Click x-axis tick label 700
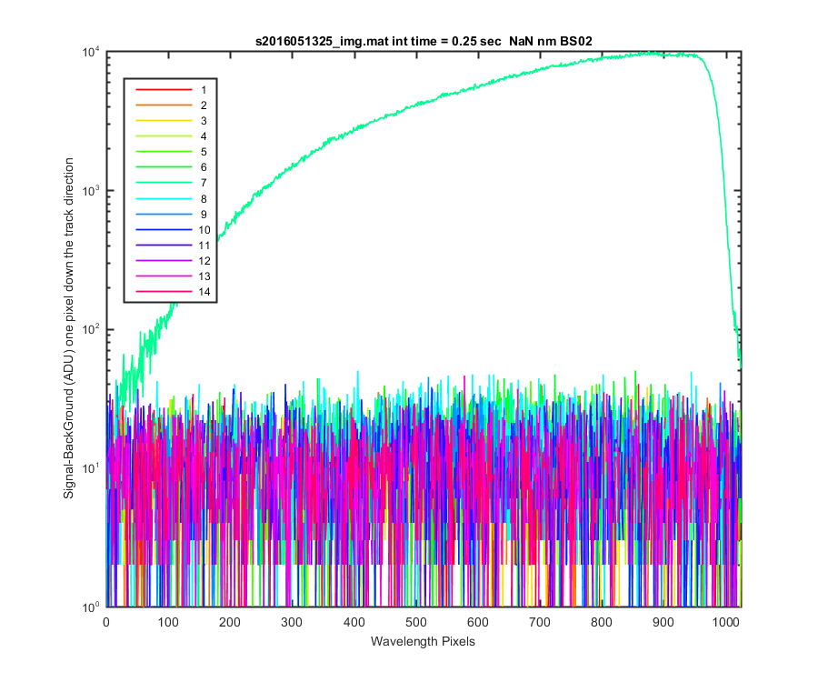The image size is (818, 682). (x=539, y=622)
